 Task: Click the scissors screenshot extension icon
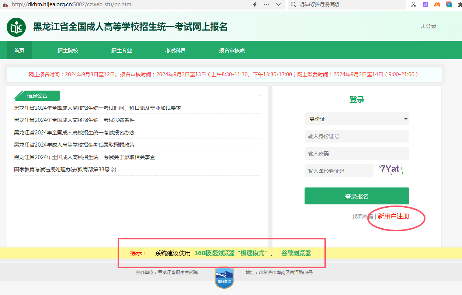tap(413, 4)
